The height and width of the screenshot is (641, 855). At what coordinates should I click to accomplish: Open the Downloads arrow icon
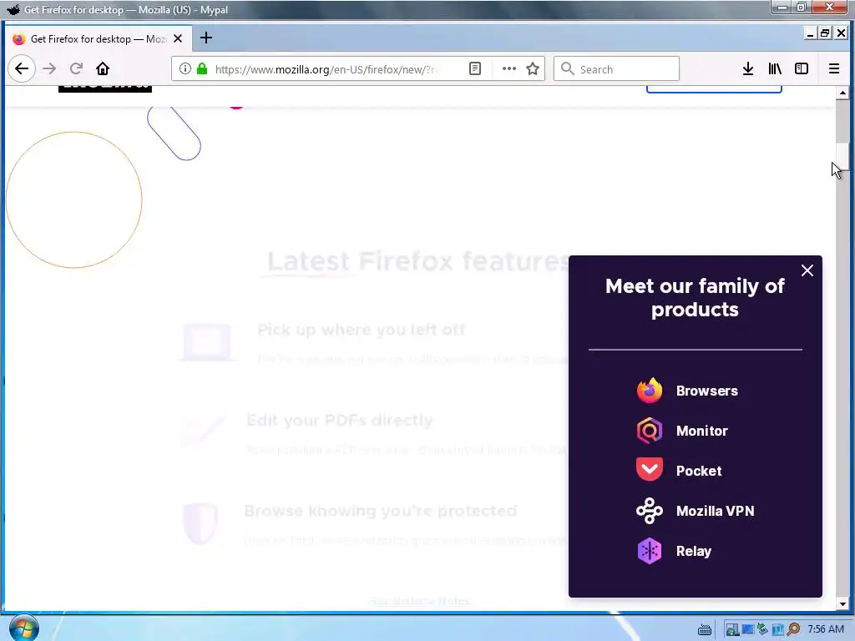point(748,68)
